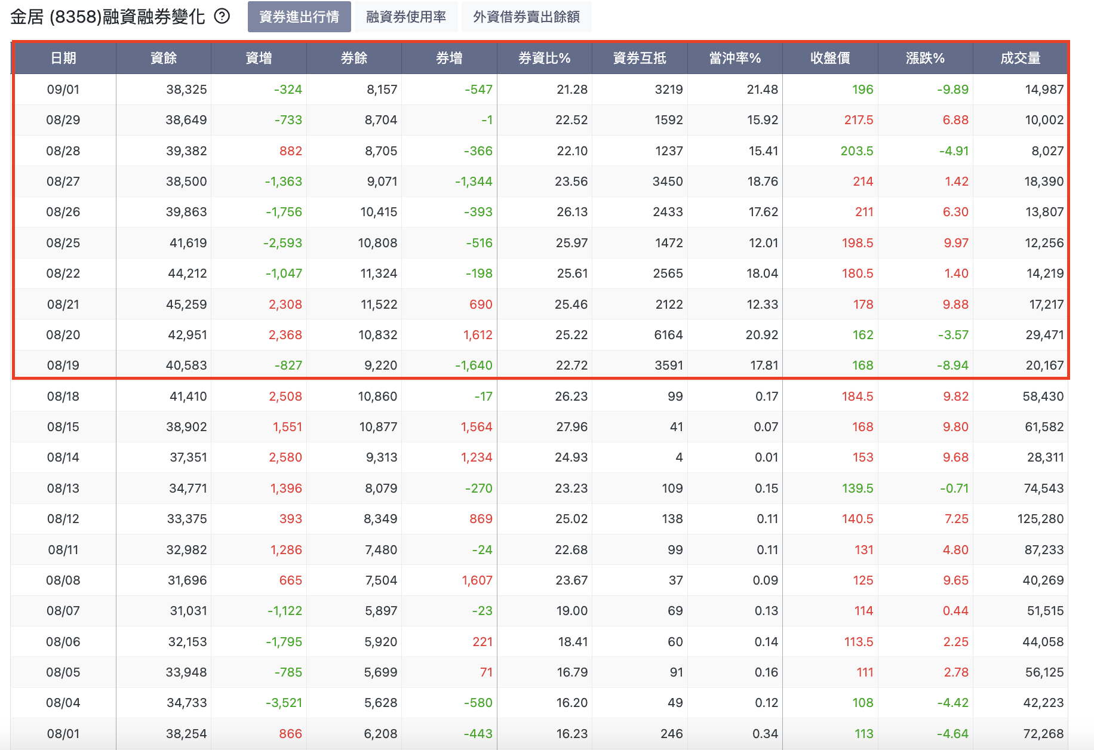Click the 日期 column header
Image resolution: width=1094 pixels, height=750 pixels.
(63, 58)
